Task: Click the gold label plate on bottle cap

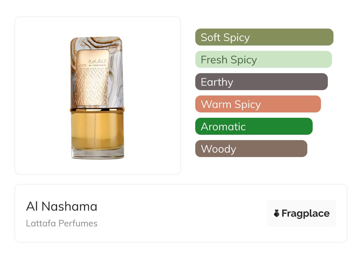Action: click(92, 78)
